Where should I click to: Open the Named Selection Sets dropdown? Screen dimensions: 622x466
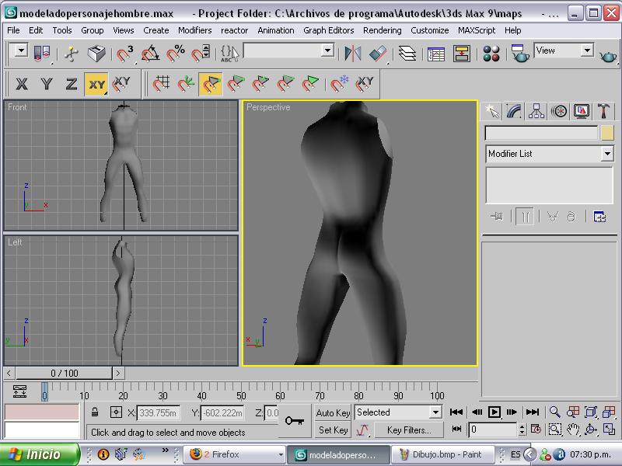tap(327, 50)
